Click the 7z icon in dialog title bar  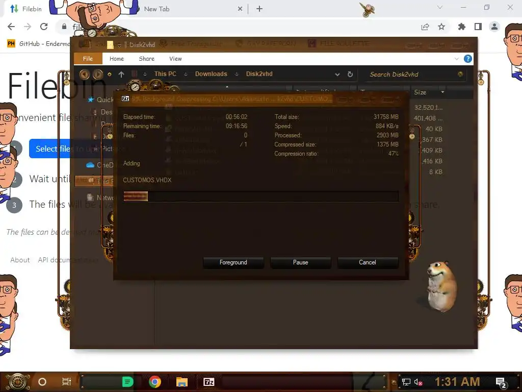pyautogui.click(x=125, y=99)
